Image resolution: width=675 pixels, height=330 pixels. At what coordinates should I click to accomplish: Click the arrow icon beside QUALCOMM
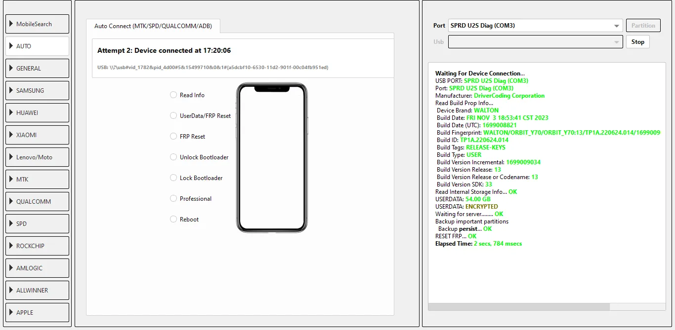(x=11, y=202)
